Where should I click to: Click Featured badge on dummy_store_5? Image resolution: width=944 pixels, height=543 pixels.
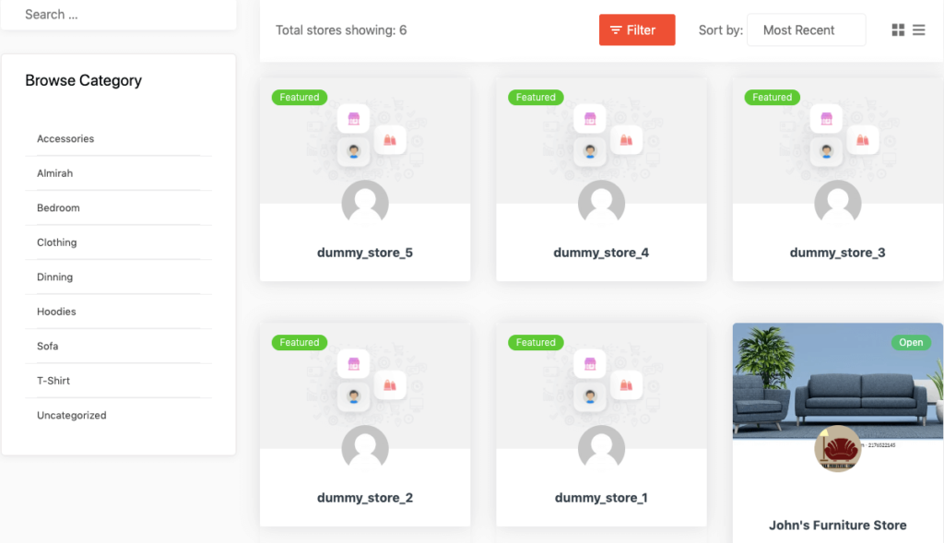click(300, 98)
